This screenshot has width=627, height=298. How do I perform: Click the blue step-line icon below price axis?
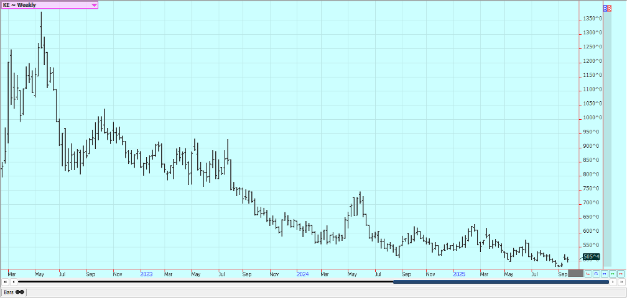pyautogui.click(x=596, y=273)
